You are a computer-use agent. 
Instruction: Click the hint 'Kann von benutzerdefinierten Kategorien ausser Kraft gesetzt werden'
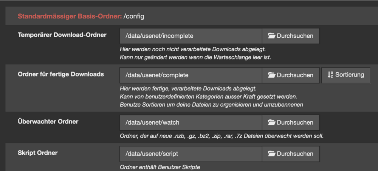[x=208, y=97]
